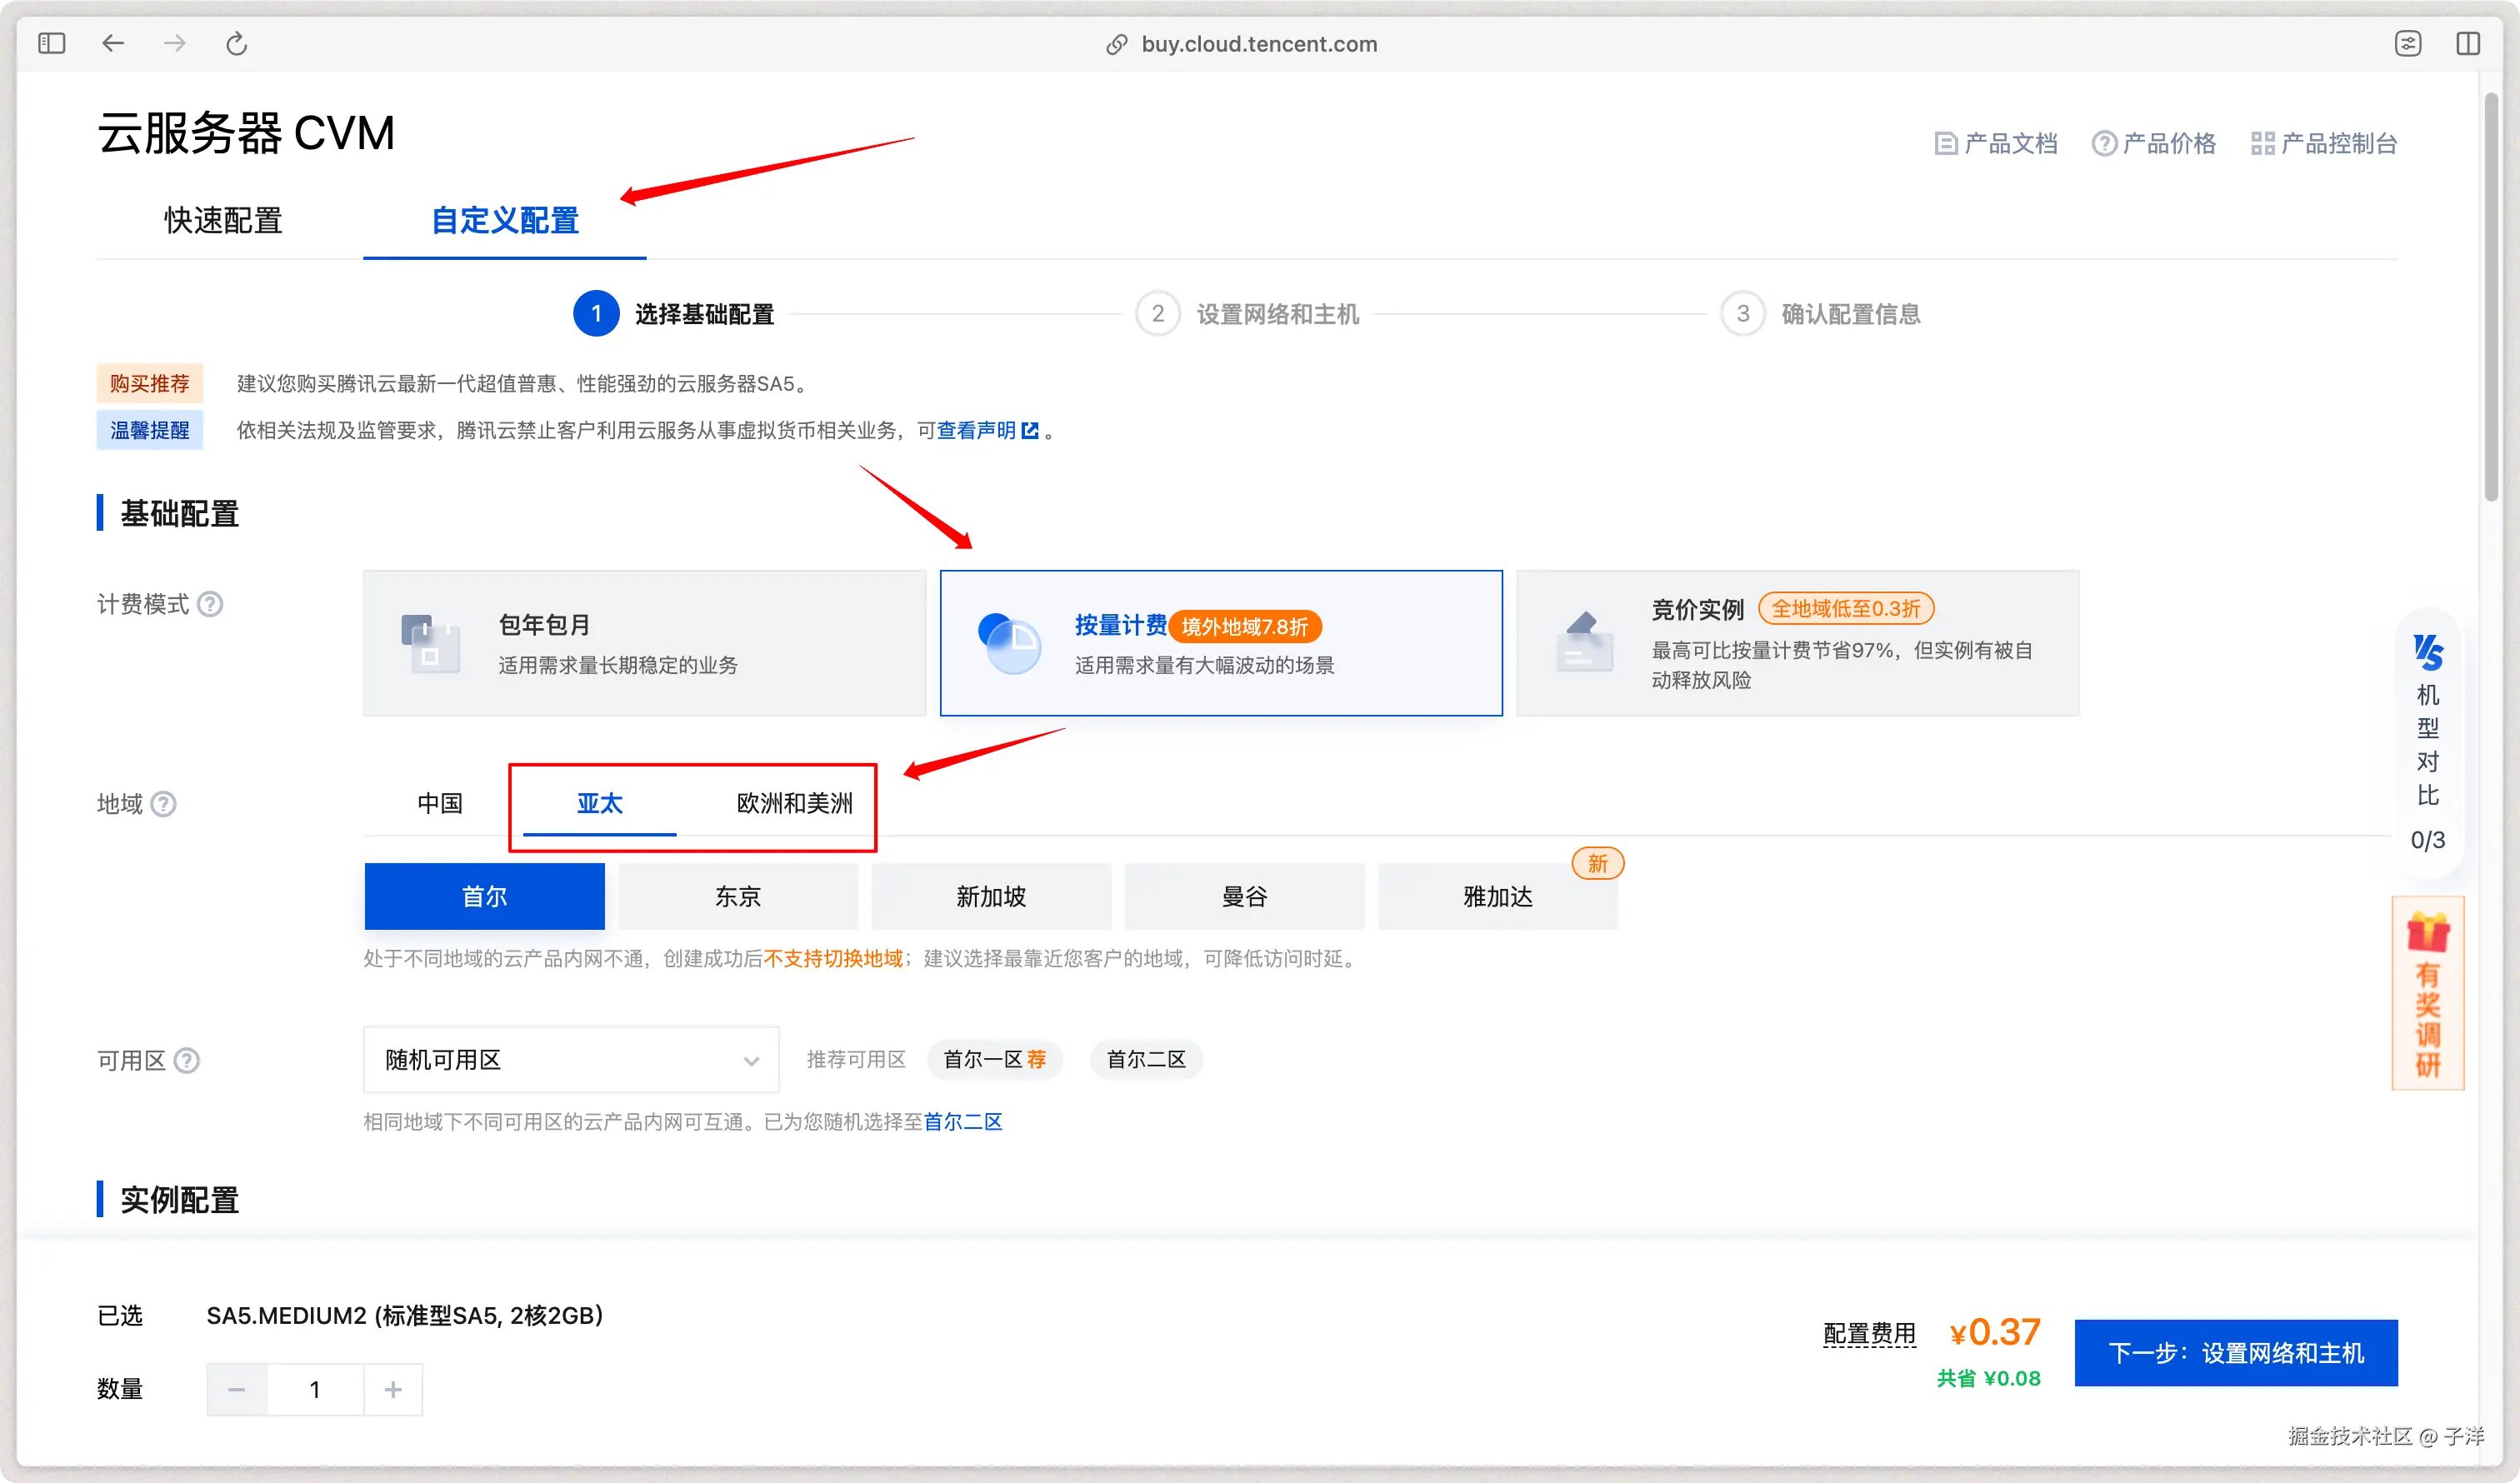Expand the 随机可用区 dropdown
This screenshot has height=1483, width=2520.
point(570,1060)
